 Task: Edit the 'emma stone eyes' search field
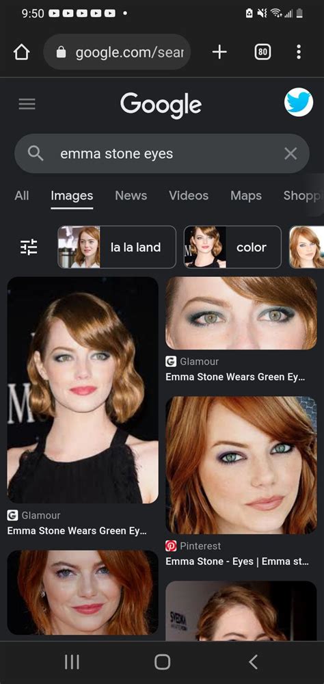[162, 153]
